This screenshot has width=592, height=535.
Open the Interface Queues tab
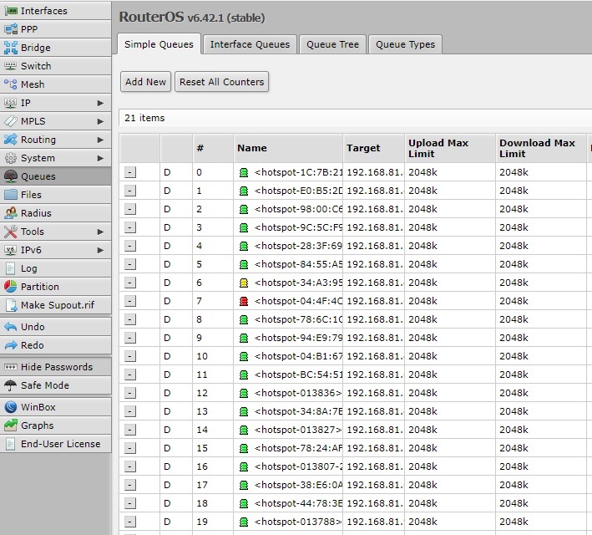click(x=250, y=44)
